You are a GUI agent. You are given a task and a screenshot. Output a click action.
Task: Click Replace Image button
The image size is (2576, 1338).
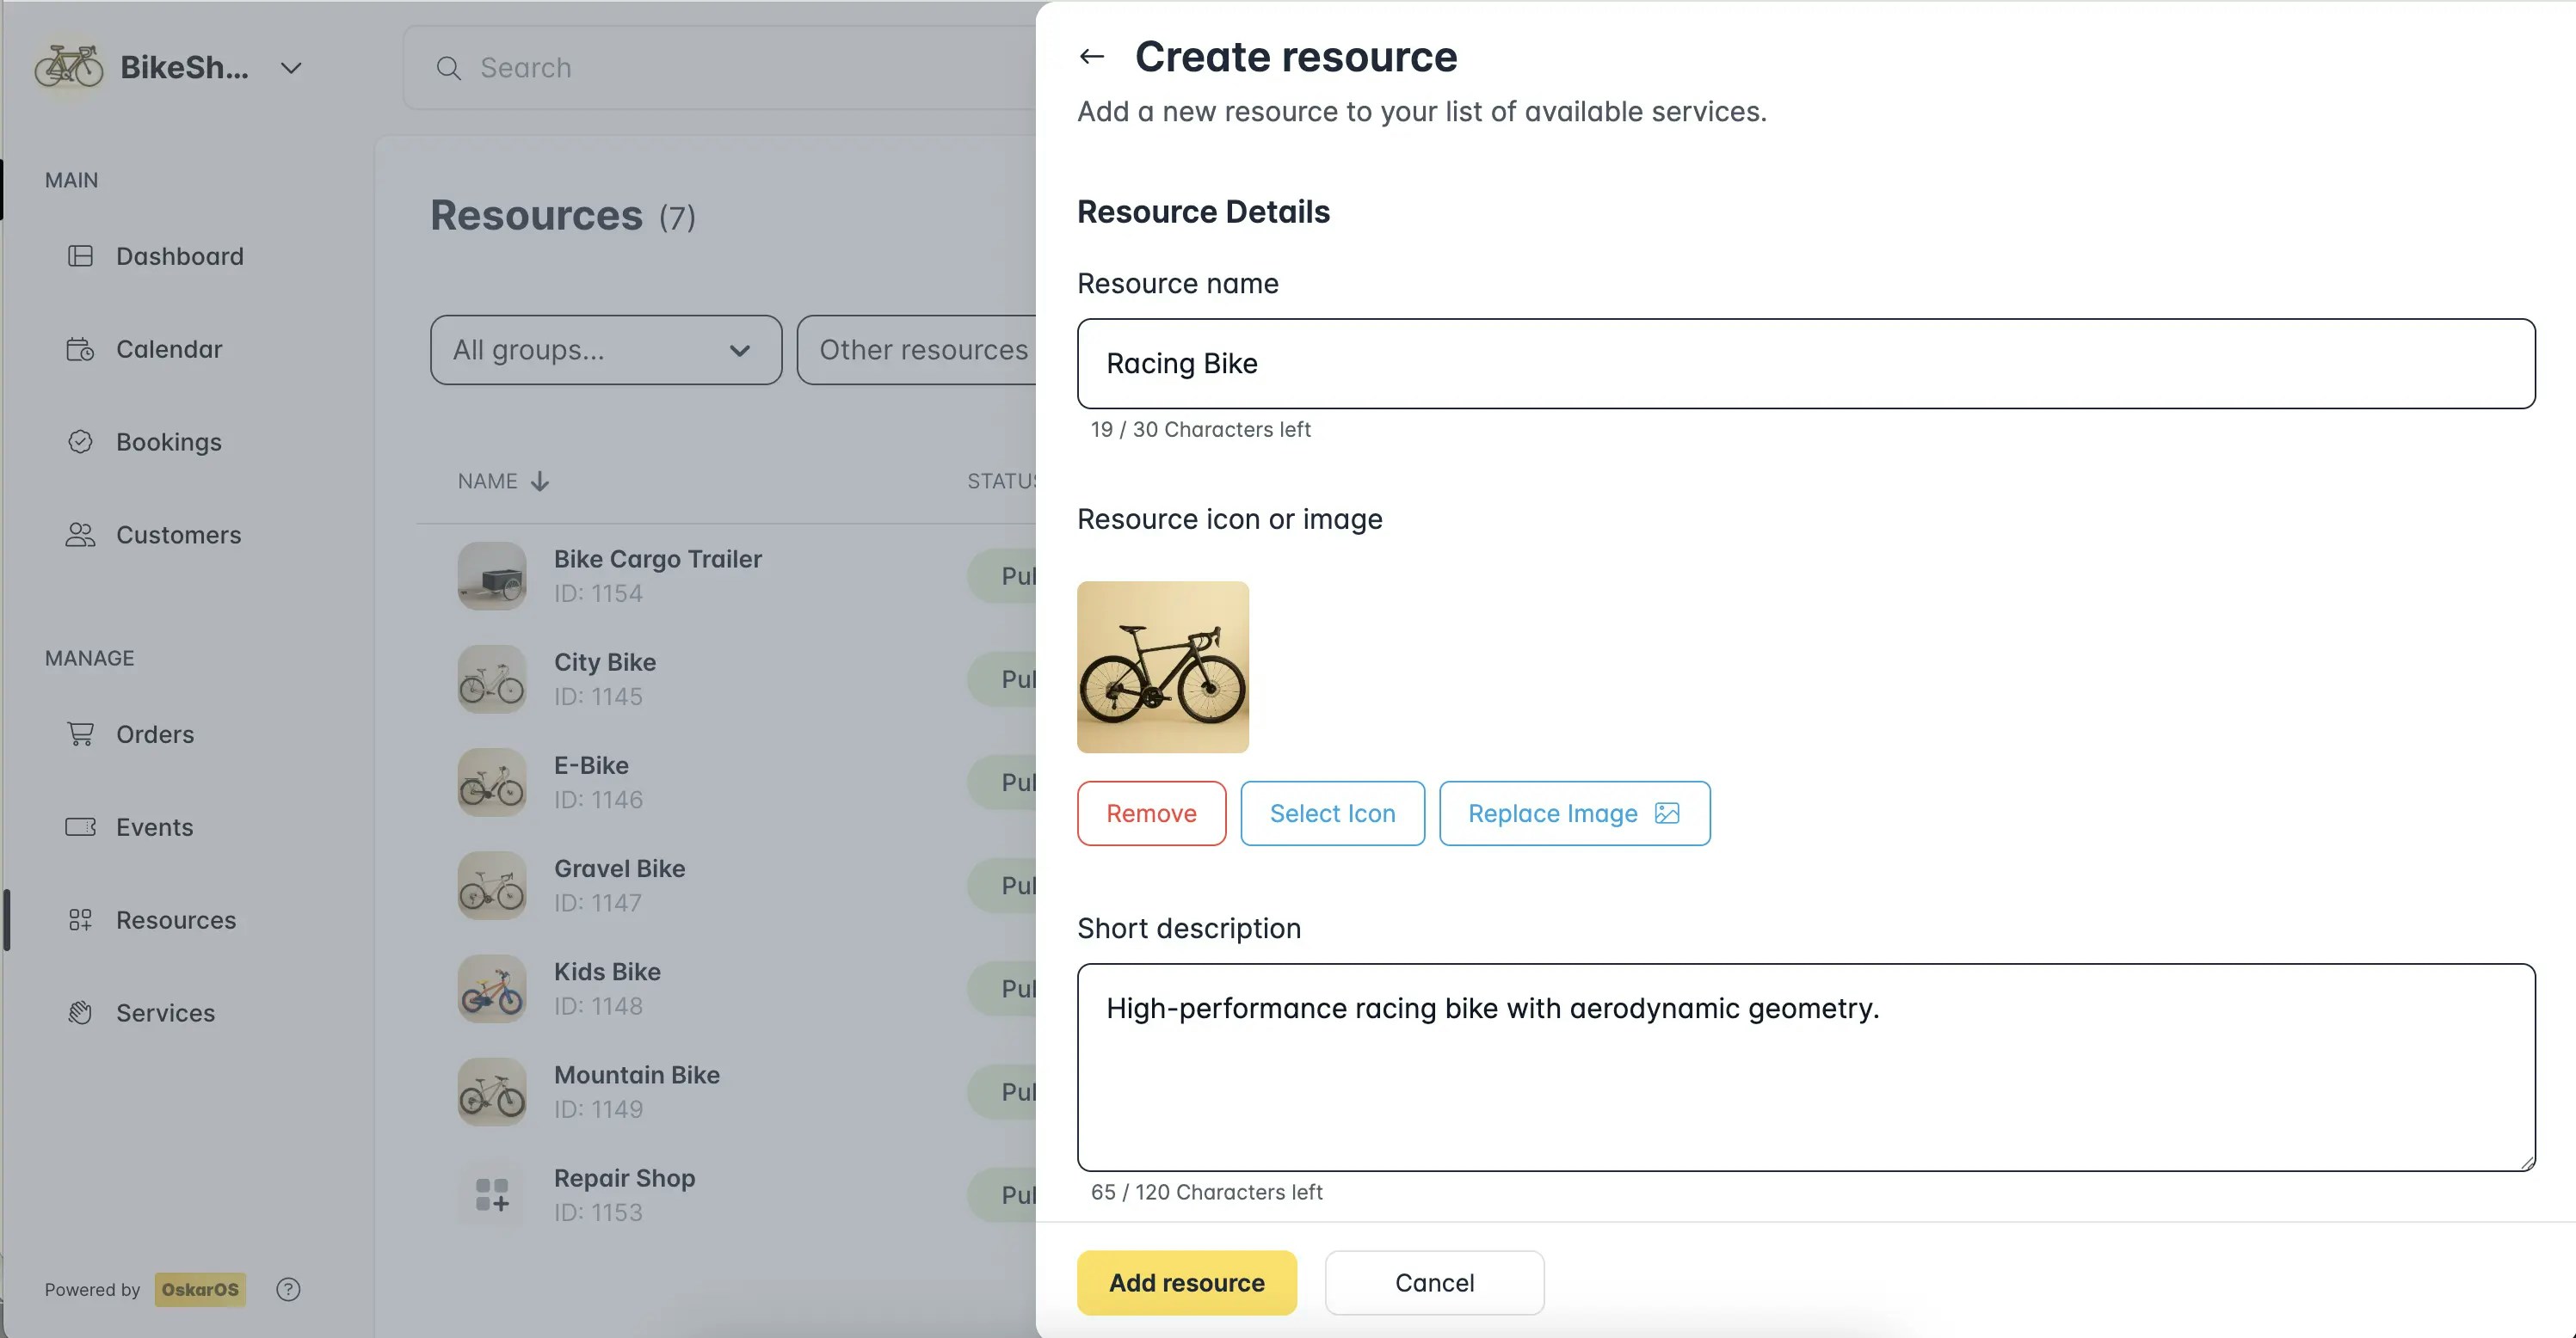(x=1573, y=813)
